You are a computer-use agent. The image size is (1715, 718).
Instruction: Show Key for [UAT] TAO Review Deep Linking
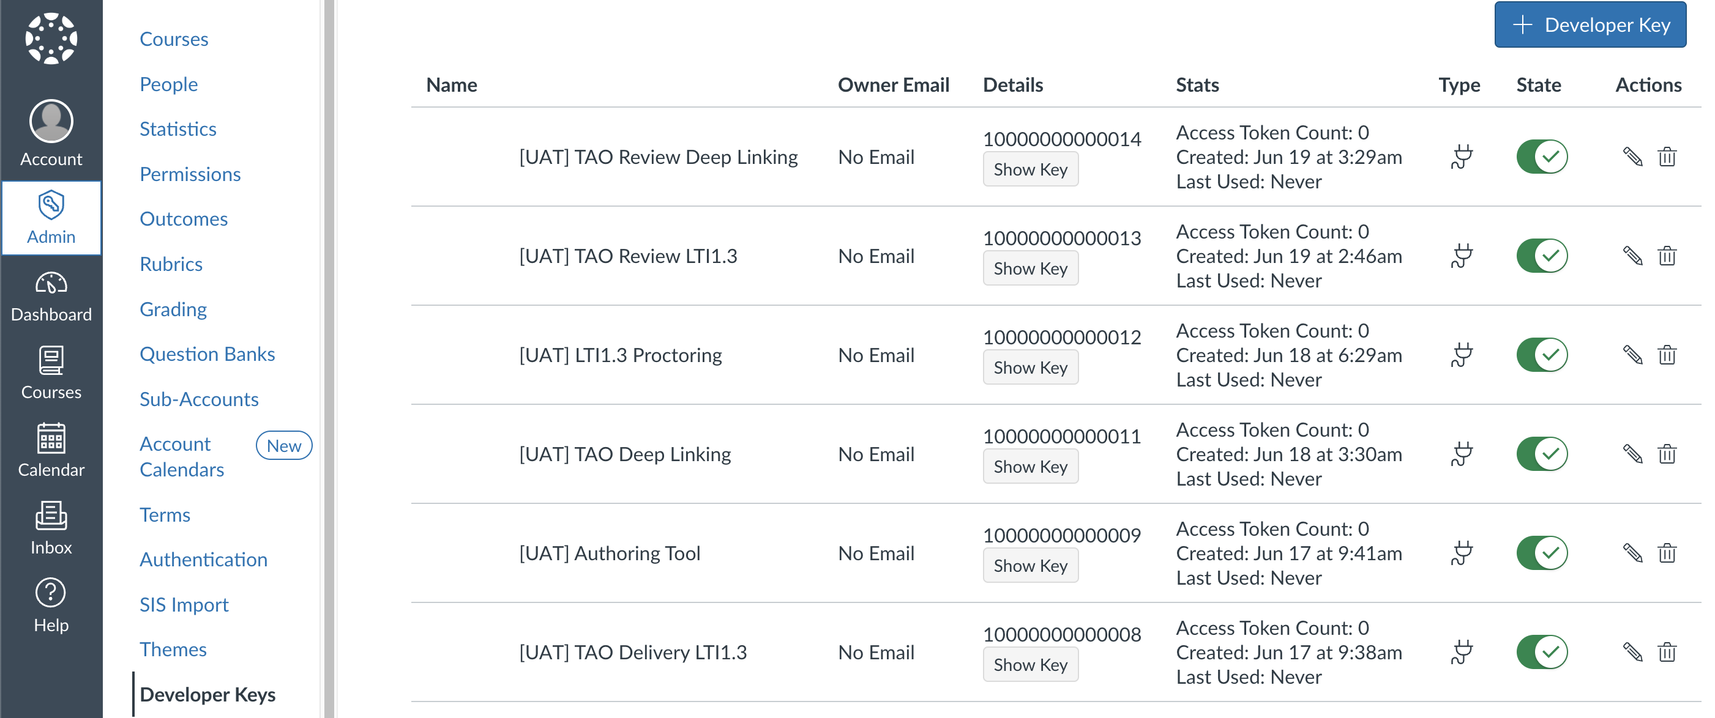[1031, 169]
